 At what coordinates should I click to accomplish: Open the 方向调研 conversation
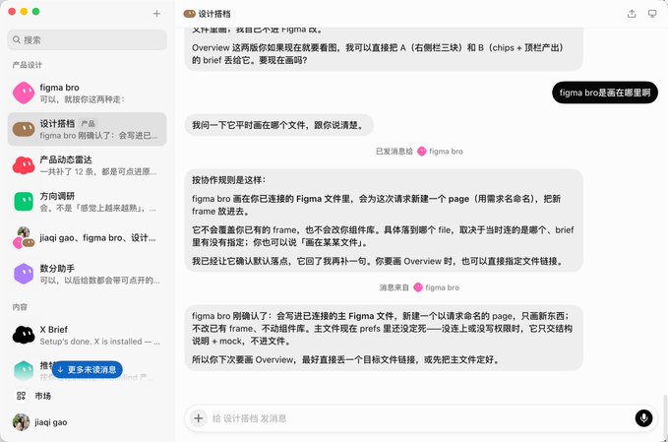click(x=87, y=202)
